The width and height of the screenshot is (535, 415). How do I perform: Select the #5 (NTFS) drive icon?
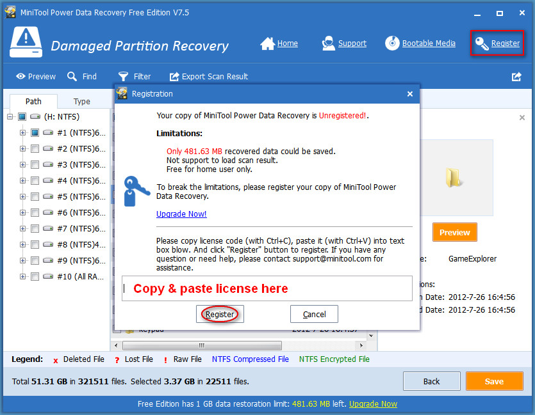tap(48, 196)
